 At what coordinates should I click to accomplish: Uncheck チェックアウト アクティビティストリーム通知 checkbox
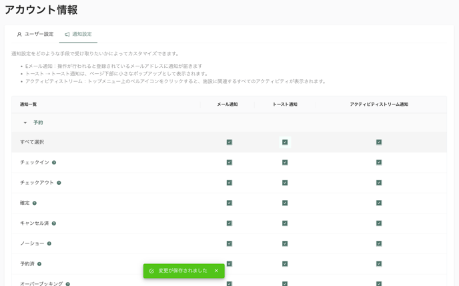(379, 183)
